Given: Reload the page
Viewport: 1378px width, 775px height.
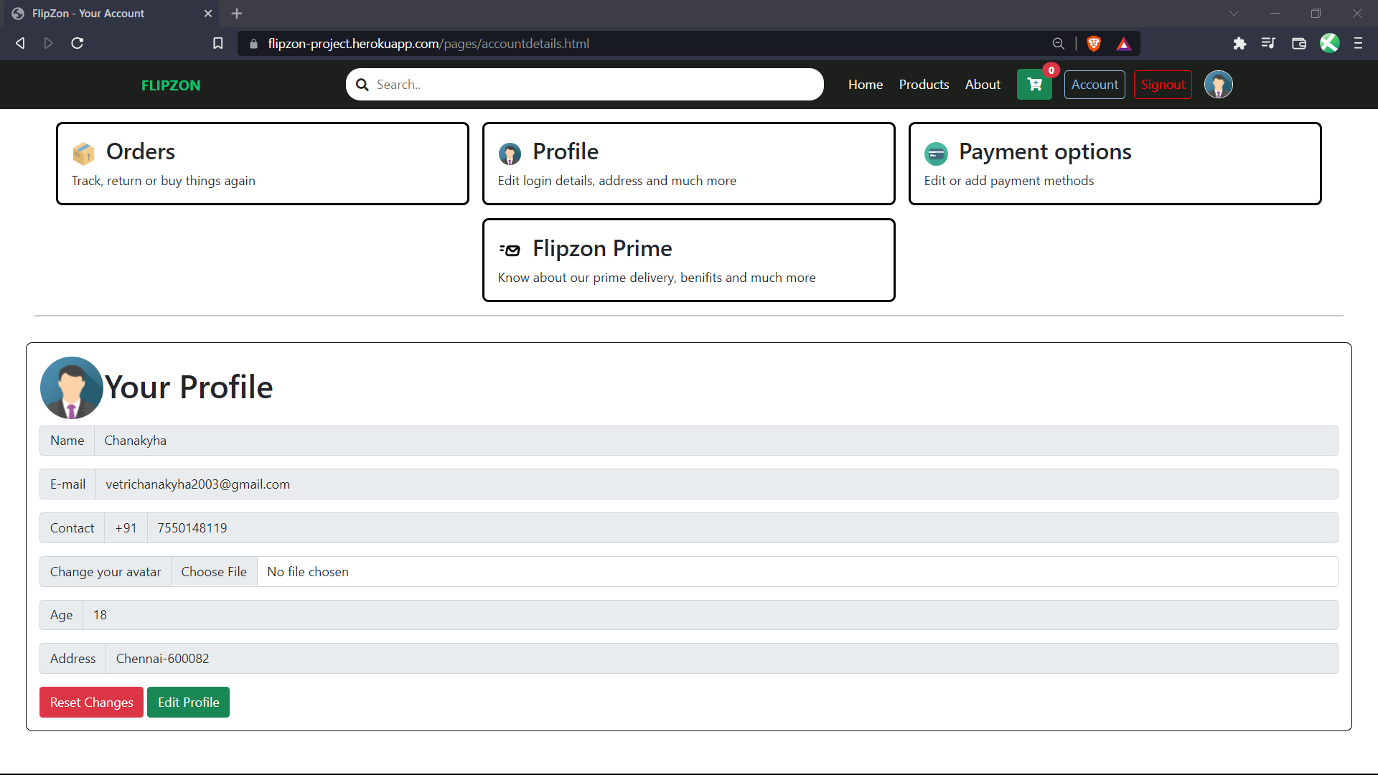Looking at the screenshot, I should (x=78, y=44).
